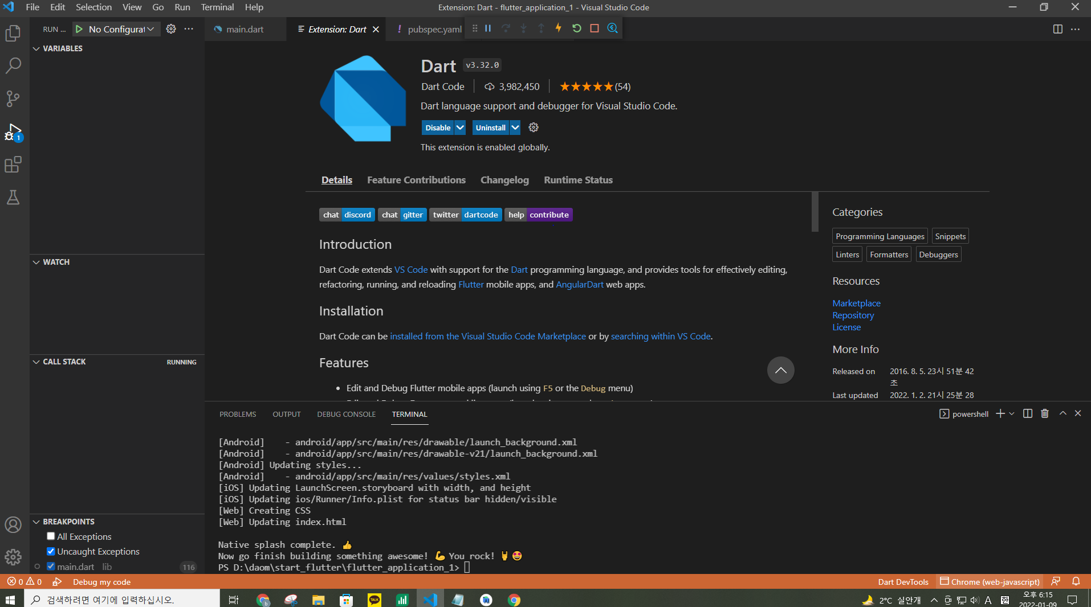Screen dimensions: 1091x607
Task: Stop the debug session
Action: [x=595, y=28]
